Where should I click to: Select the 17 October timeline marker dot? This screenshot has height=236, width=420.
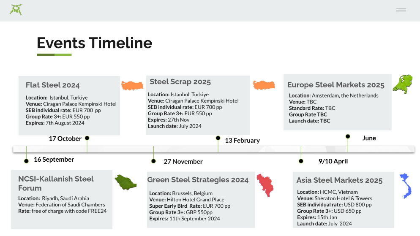click(x=87, y=138)
